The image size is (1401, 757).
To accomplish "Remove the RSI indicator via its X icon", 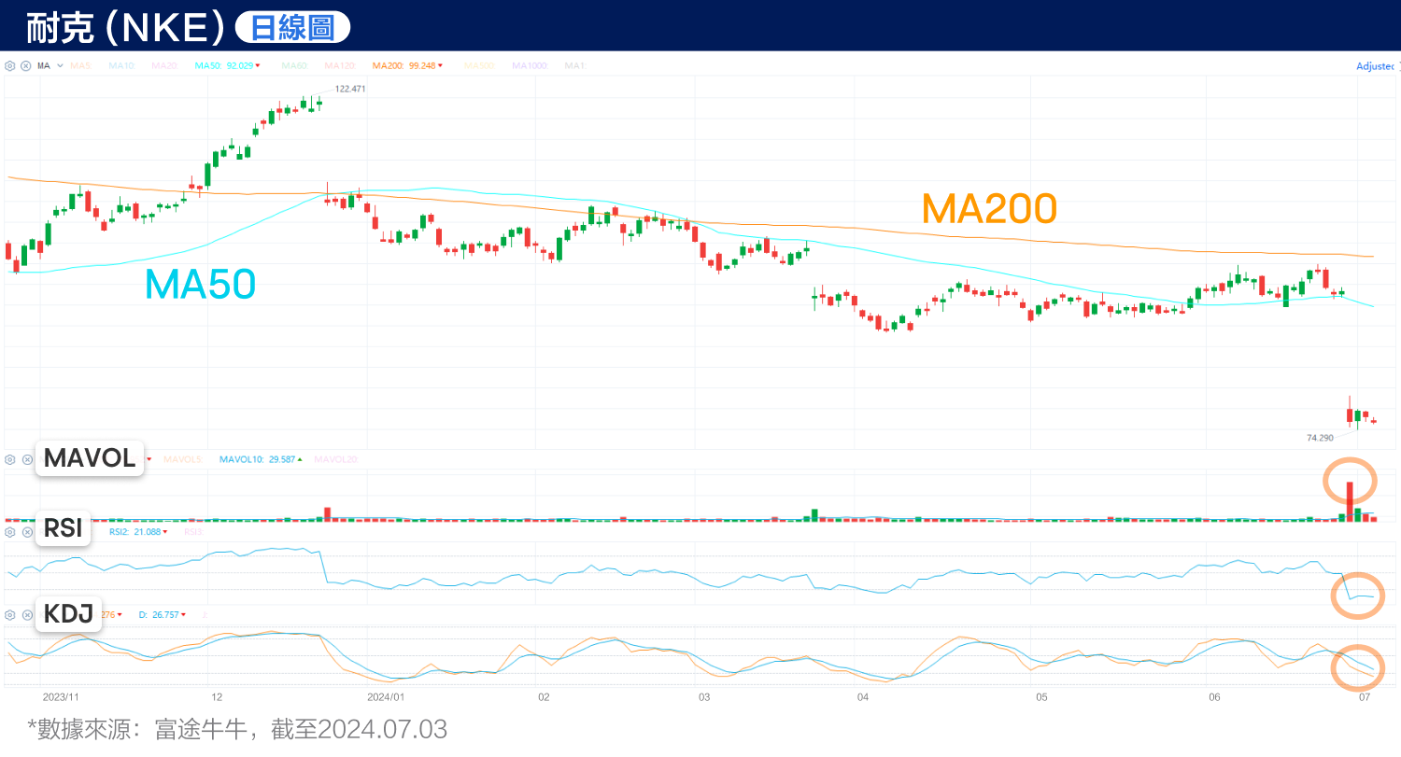I will [27, 532].
